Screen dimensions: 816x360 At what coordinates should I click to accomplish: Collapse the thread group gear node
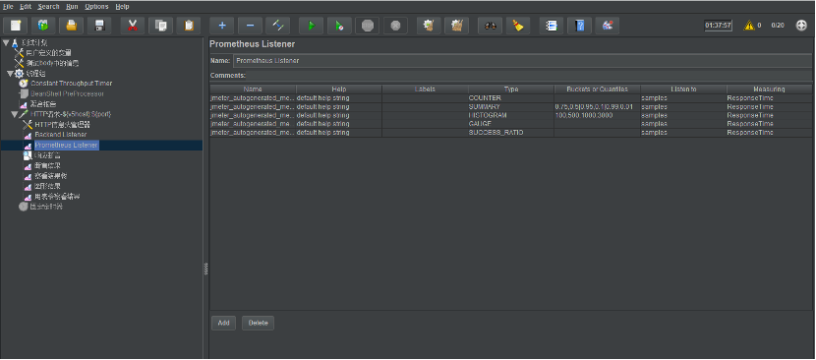pos(11,74)
